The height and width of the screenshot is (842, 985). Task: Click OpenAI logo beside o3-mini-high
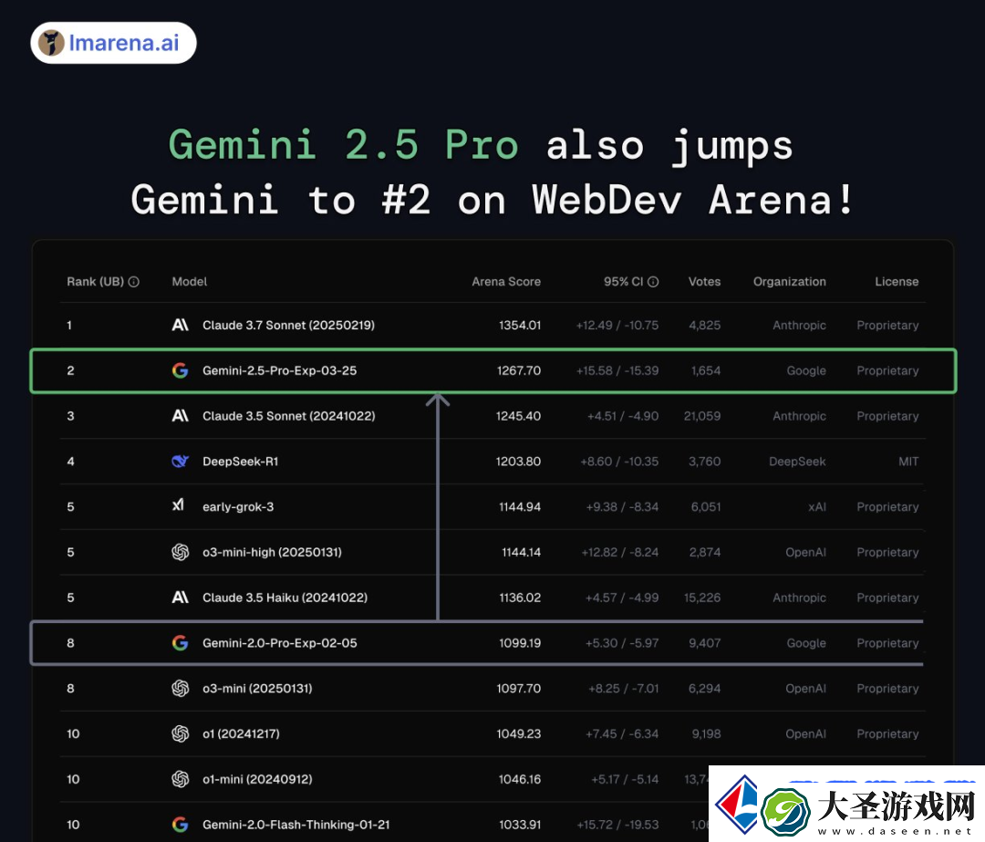point(181,552)
